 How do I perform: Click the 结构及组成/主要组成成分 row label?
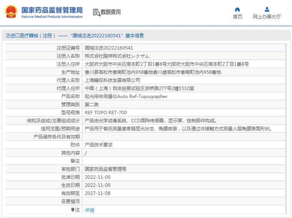(x=53, y=121)
